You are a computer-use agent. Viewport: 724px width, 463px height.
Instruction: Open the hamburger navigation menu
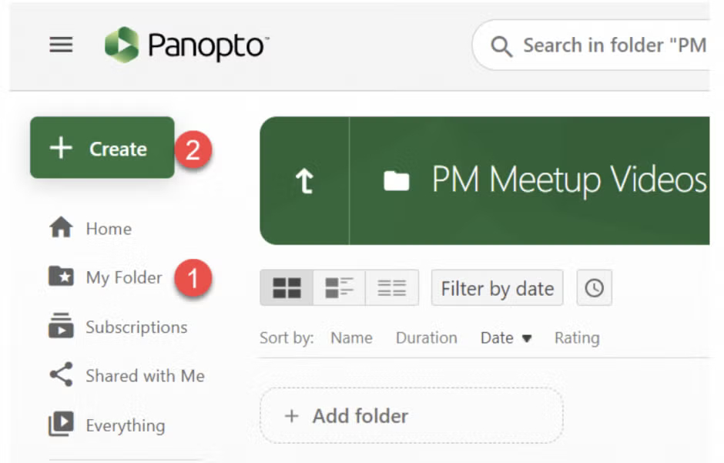coord(61,45)
